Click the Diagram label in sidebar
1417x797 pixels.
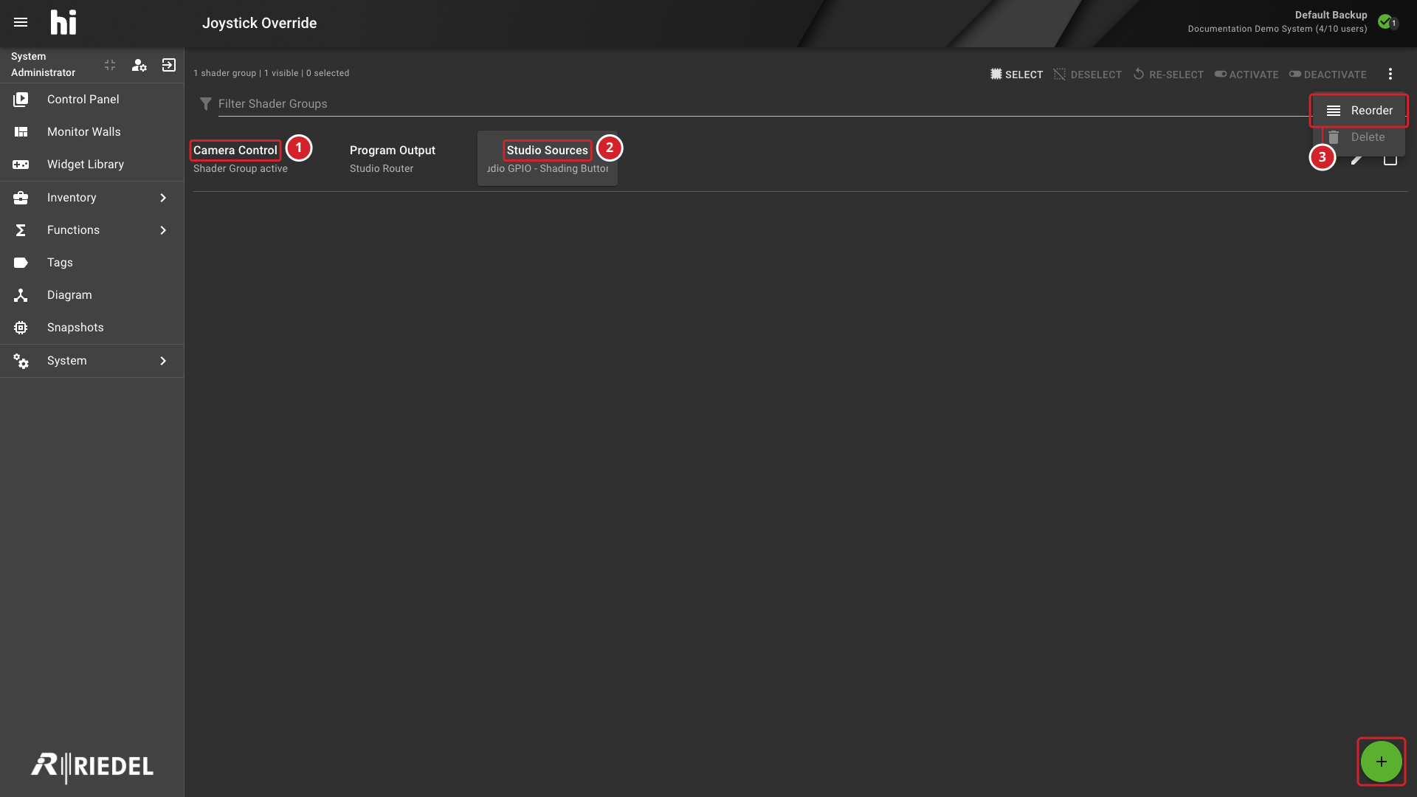coord(69,294)
